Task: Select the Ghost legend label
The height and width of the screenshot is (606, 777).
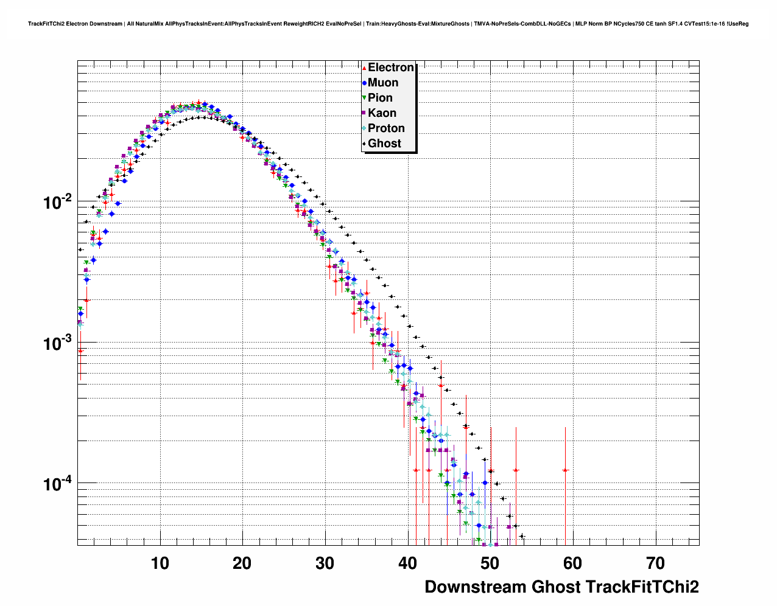Action: click(384, 144)
